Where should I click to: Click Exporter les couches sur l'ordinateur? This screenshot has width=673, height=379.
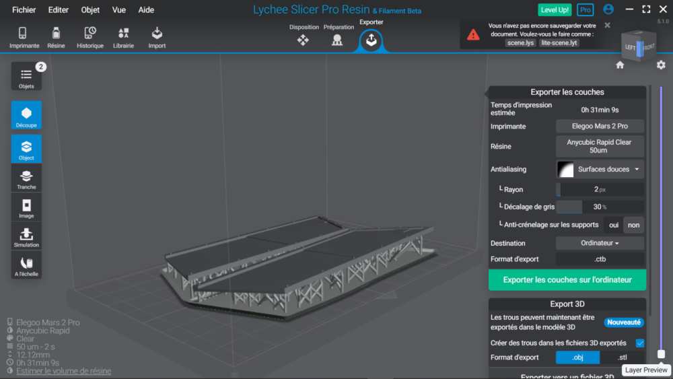tap(567, 280)
